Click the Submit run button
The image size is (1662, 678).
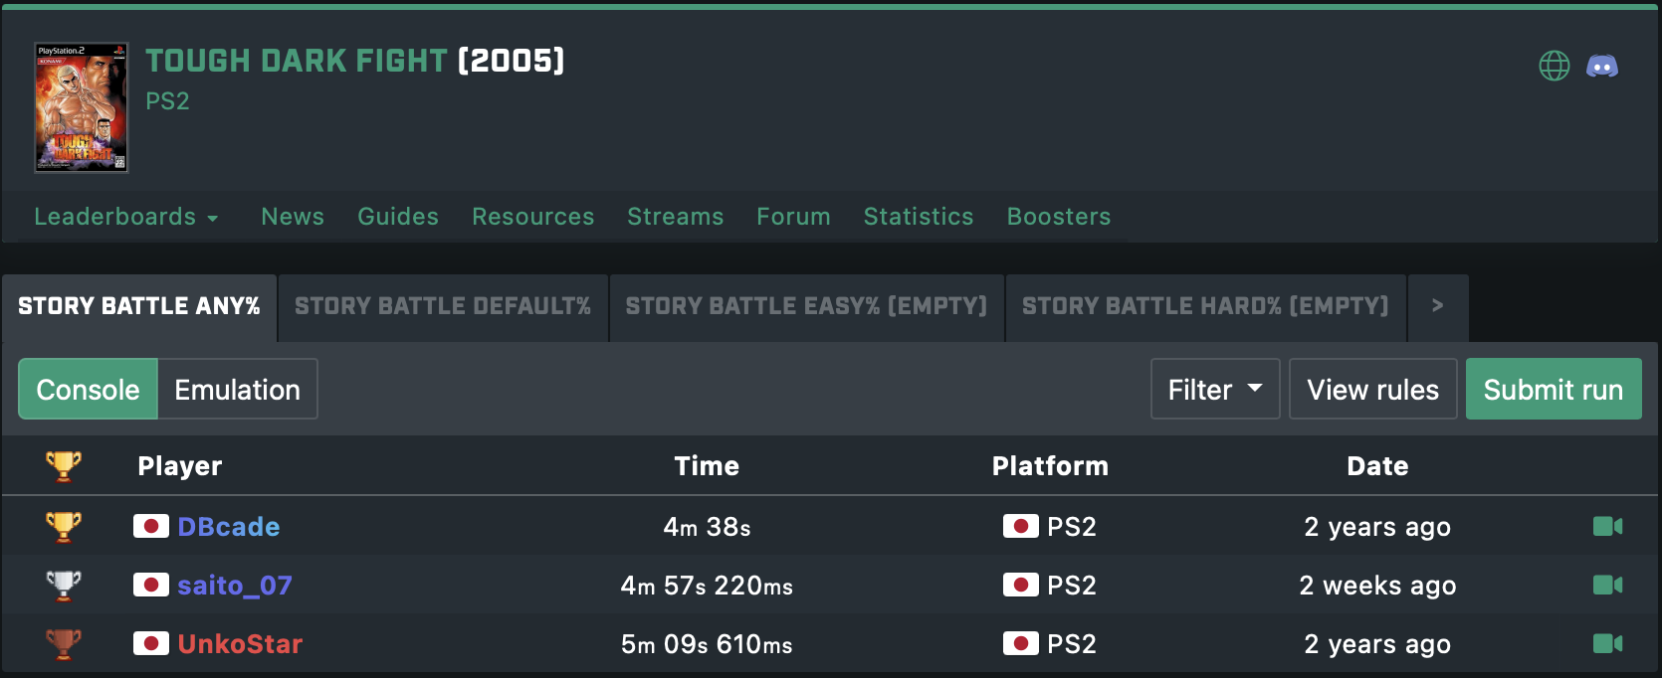[1553, 389]
